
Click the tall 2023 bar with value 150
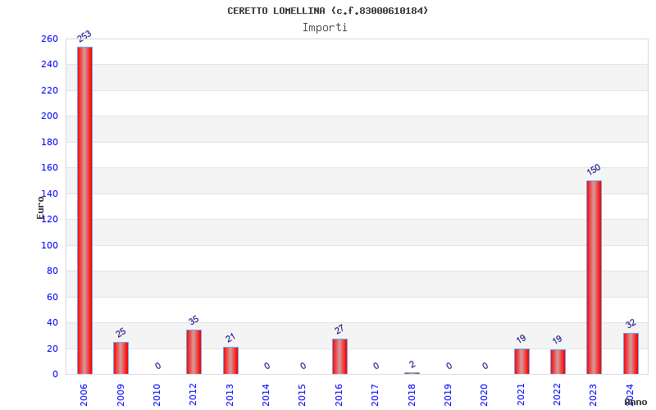594,277
